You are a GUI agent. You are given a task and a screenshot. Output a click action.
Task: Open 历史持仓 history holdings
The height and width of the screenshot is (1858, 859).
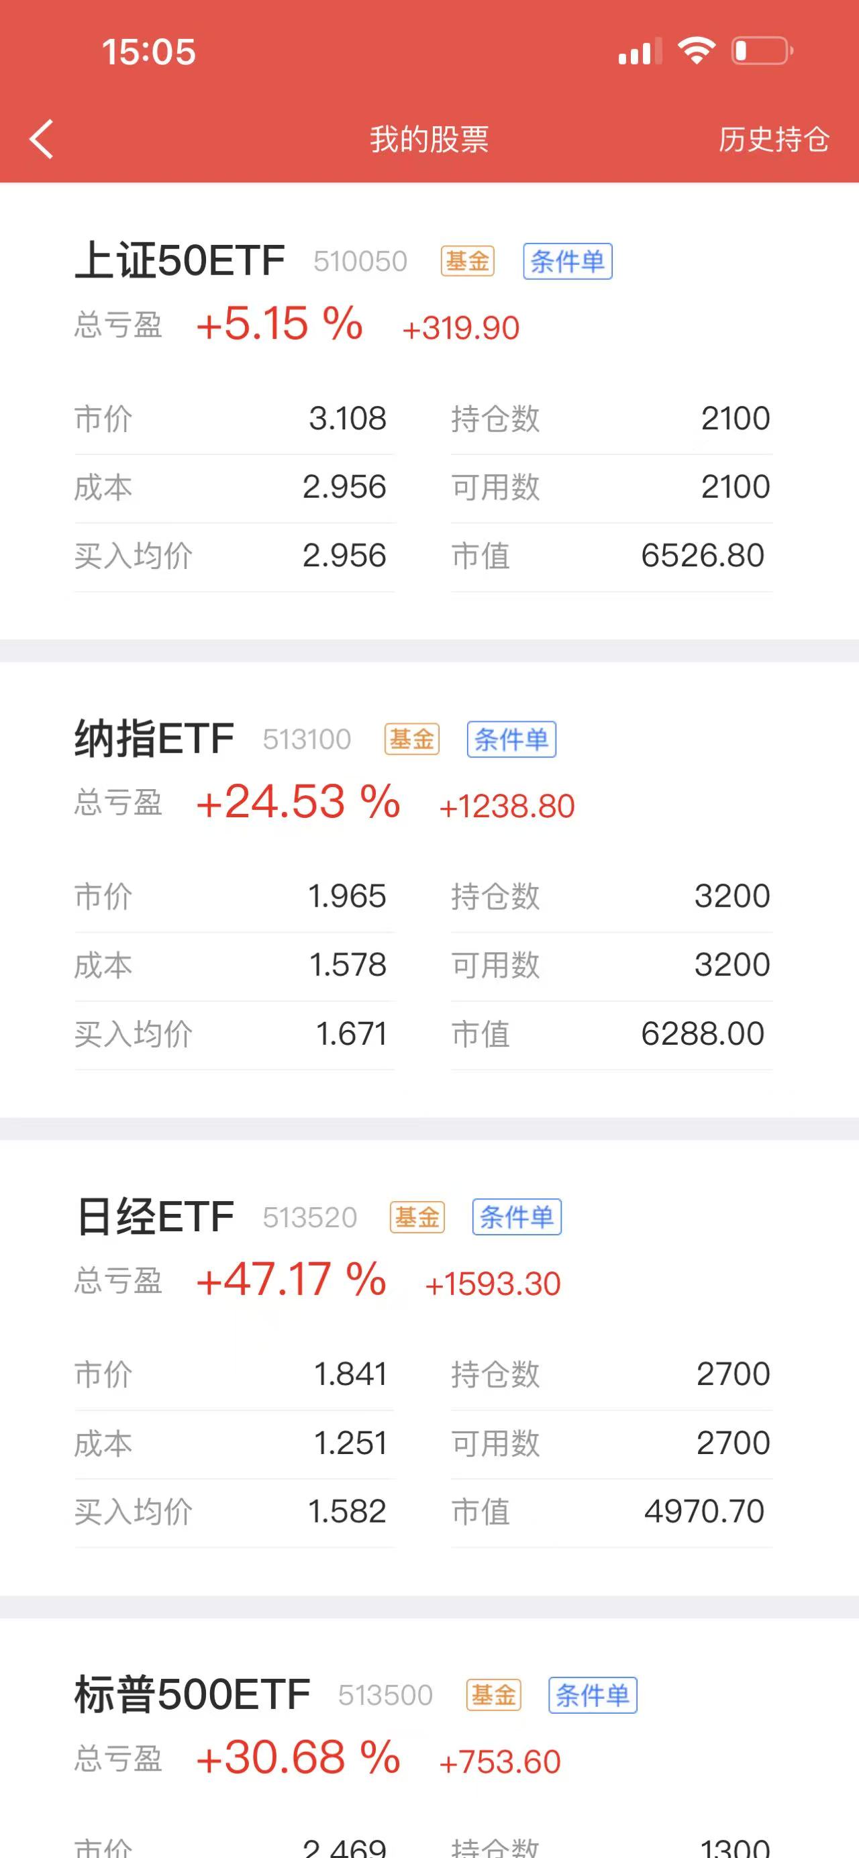pyautogui.click(x=773, y=139)
